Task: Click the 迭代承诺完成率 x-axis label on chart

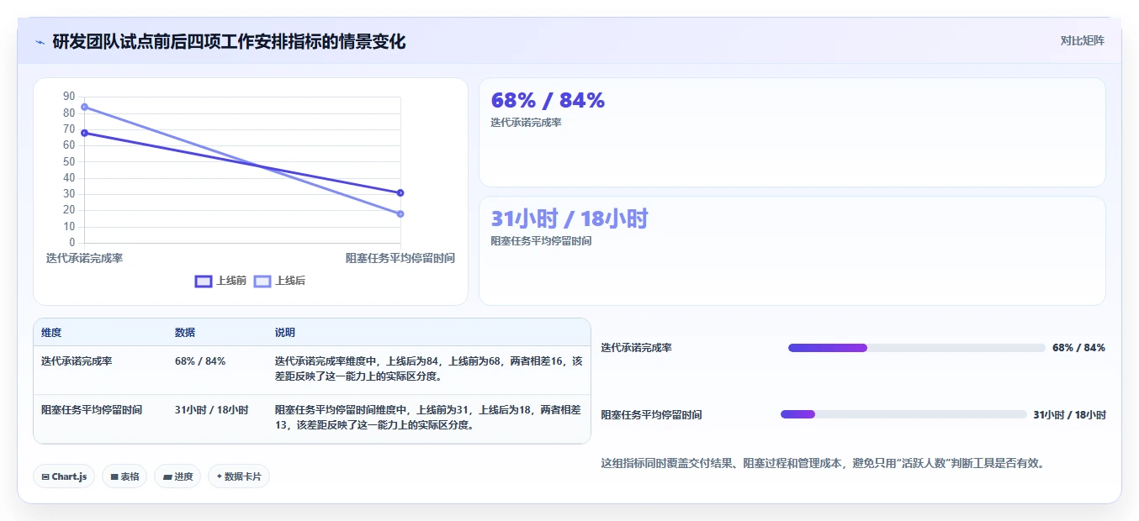Action: click(84, 258)
